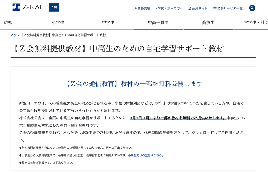Click the Z-KAI logo
This screenshot has width=268, height=173.
[27, 7]
